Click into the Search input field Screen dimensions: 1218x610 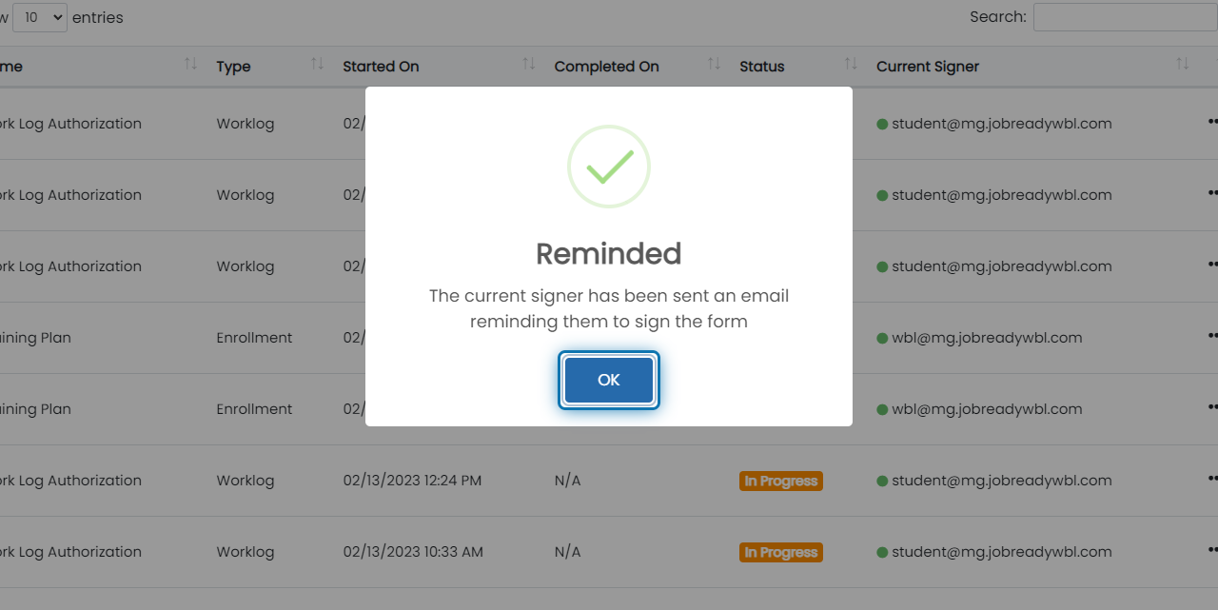click(1126, 17)
